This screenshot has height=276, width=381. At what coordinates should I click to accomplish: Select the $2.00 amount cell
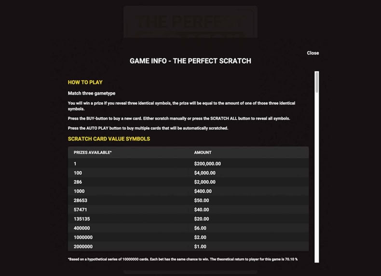(x=200, y=237)
